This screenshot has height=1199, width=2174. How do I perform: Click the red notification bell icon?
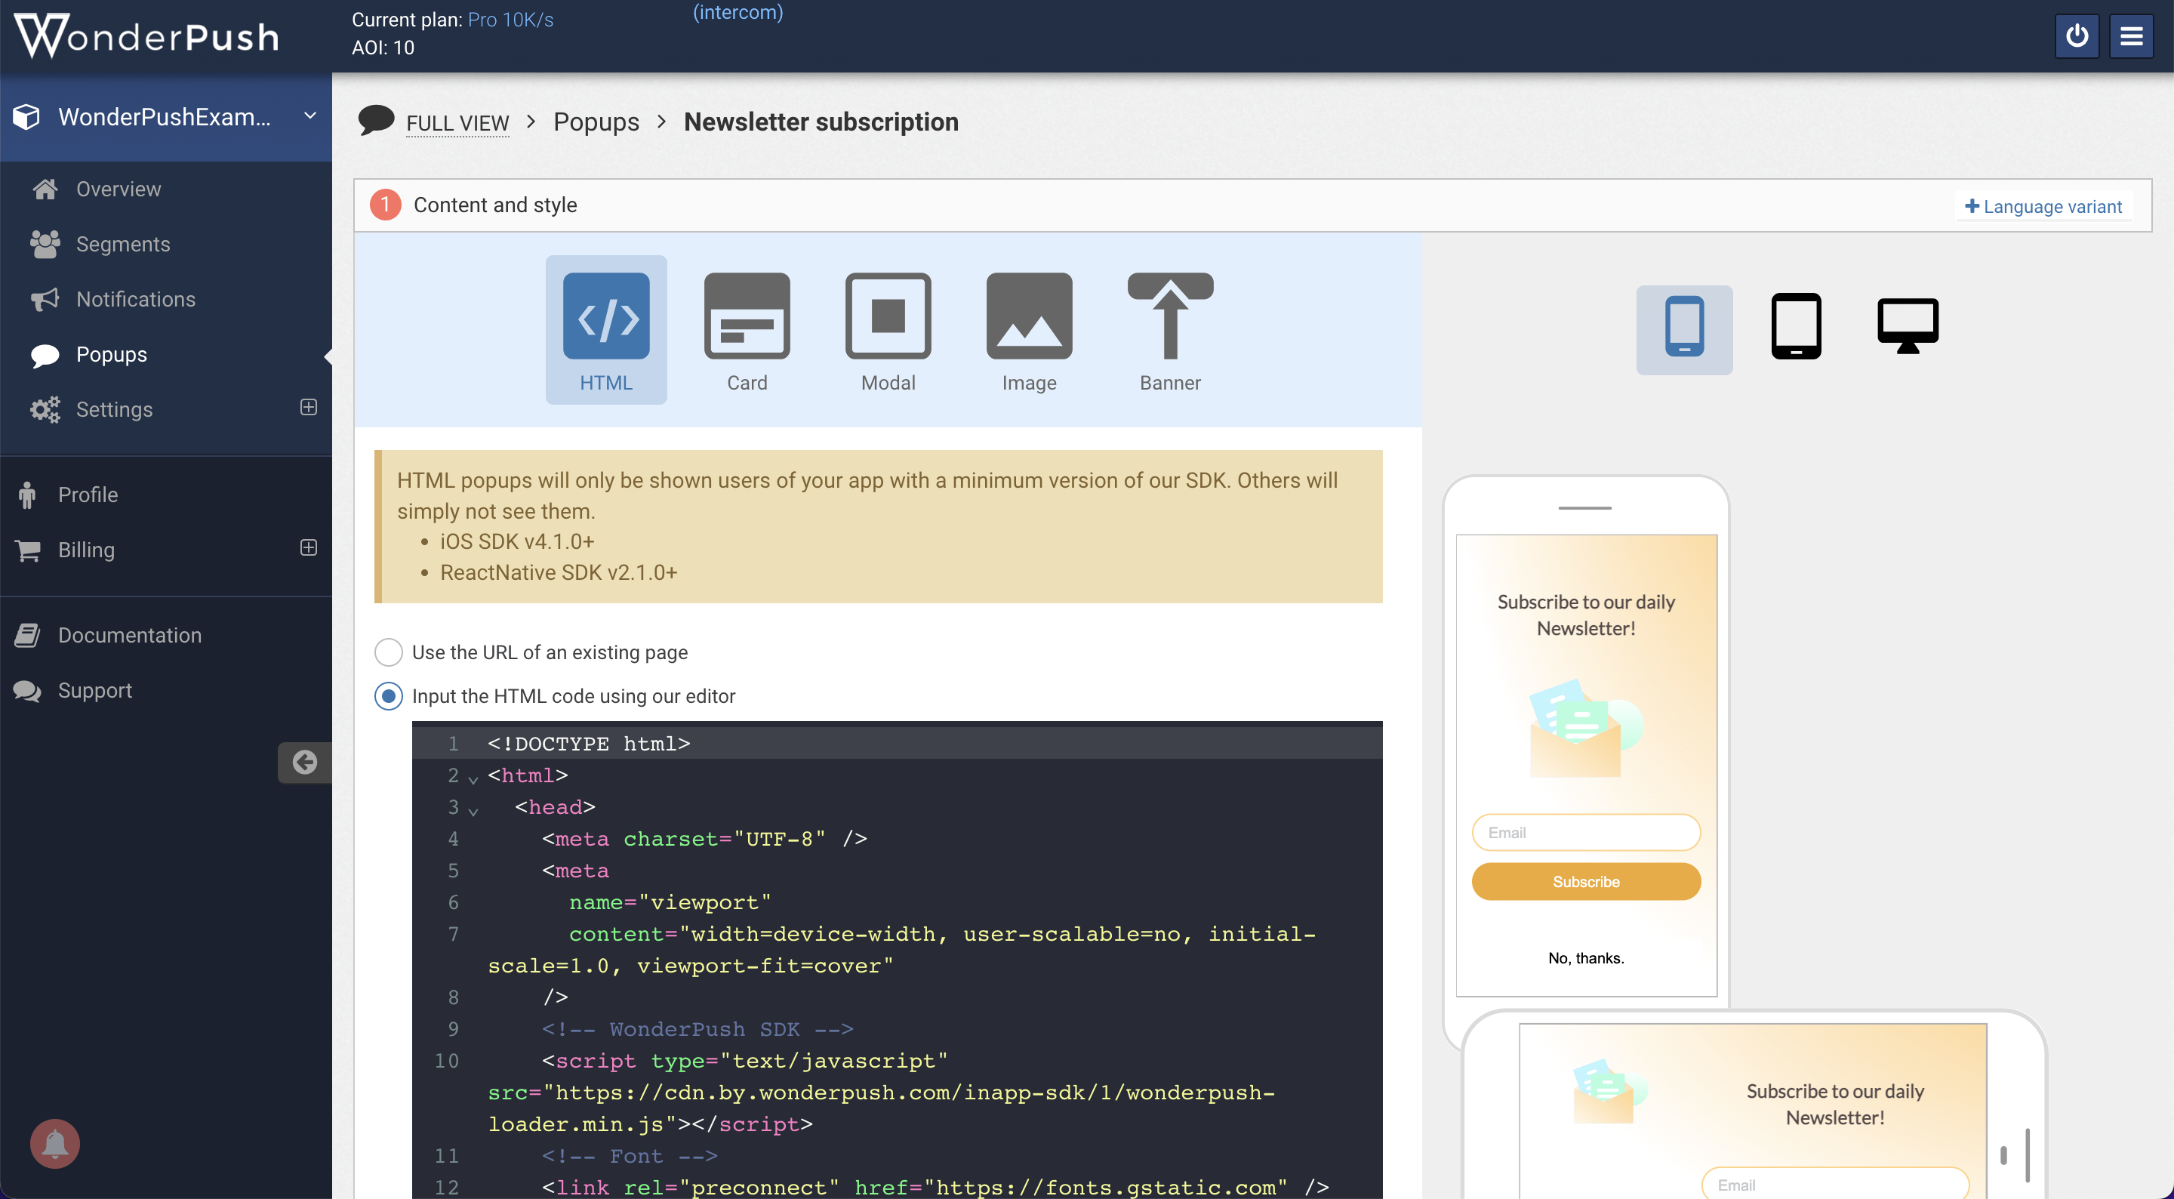coord(55,1143)
